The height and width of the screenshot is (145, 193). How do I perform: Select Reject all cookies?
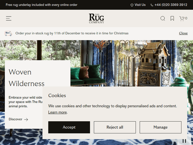115,127
